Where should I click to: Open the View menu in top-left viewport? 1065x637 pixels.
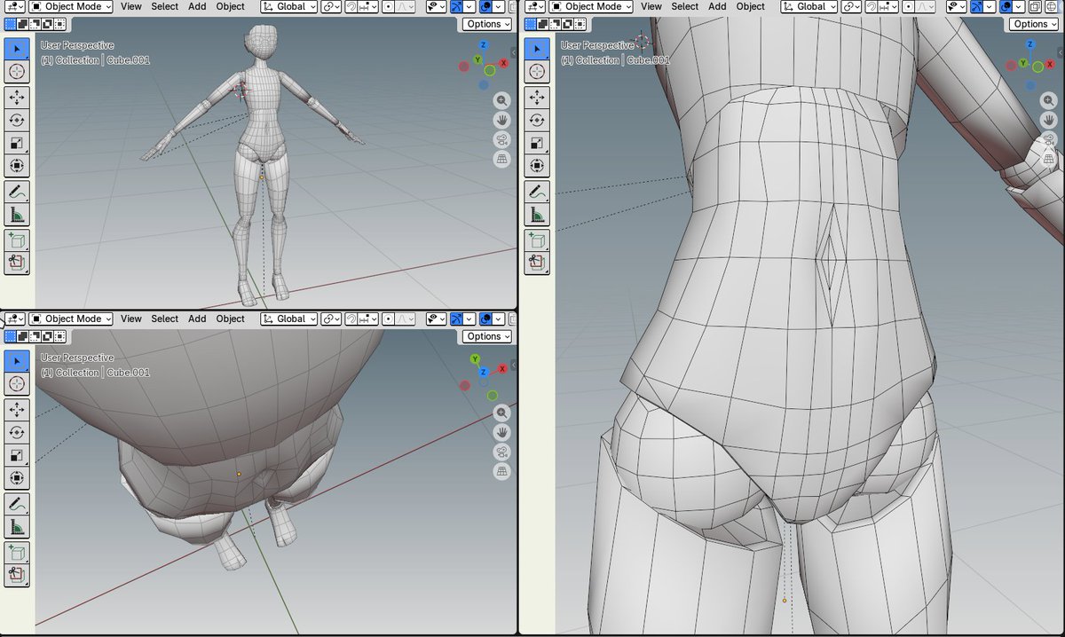pyautogui.click(x=131, y=6)
